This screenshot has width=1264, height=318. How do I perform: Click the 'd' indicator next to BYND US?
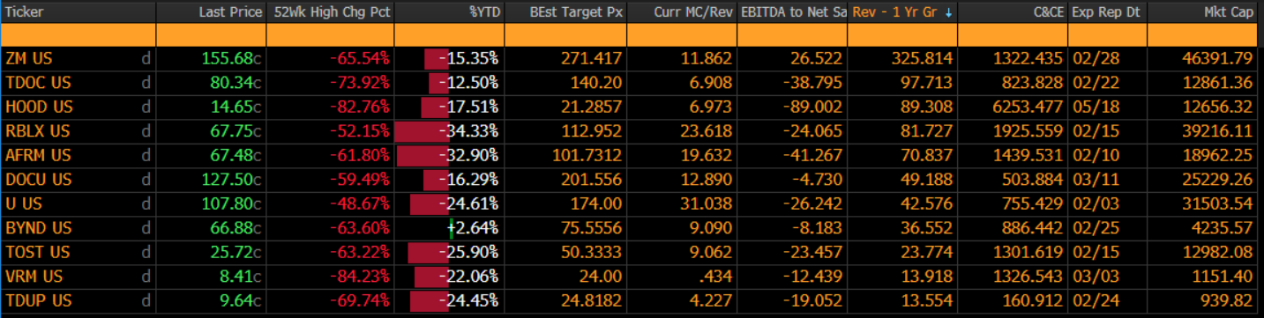coord(146,227)
